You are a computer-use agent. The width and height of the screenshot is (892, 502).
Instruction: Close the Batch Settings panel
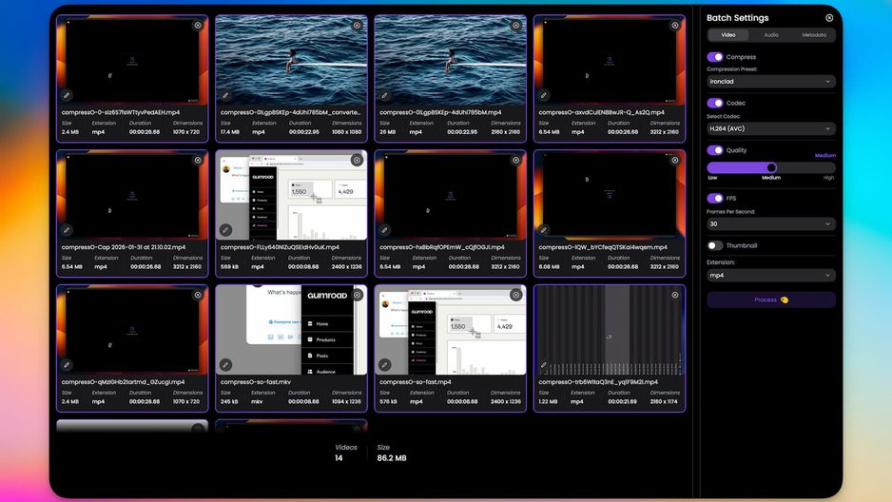pos(829,18)
